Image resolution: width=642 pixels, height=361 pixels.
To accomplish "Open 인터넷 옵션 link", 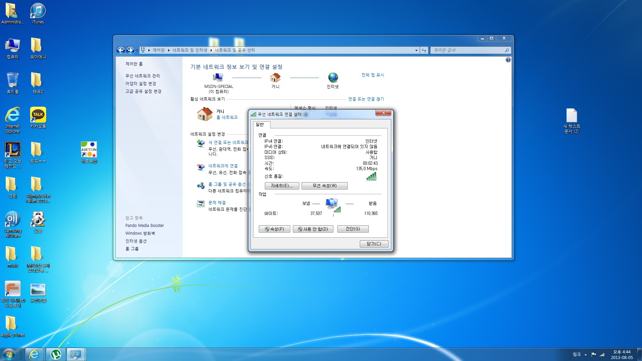I will pos(136,241).
